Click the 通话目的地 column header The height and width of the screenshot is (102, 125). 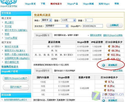click(x=54, y=42)
